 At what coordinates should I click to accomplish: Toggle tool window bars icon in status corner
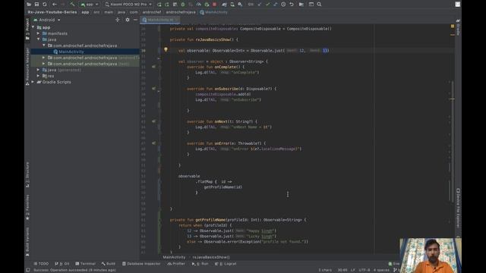point(28,270)
